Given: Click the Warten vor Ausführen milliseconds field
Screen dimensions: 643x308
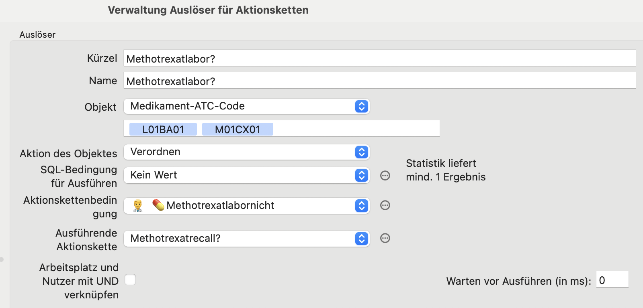Looking at the screenshot, I should click(612, 280).
